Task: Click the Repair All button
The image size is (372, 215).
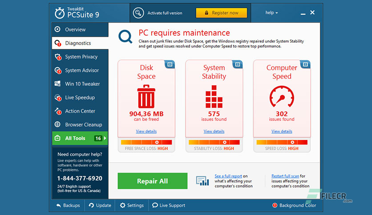Action: (153, 181)
